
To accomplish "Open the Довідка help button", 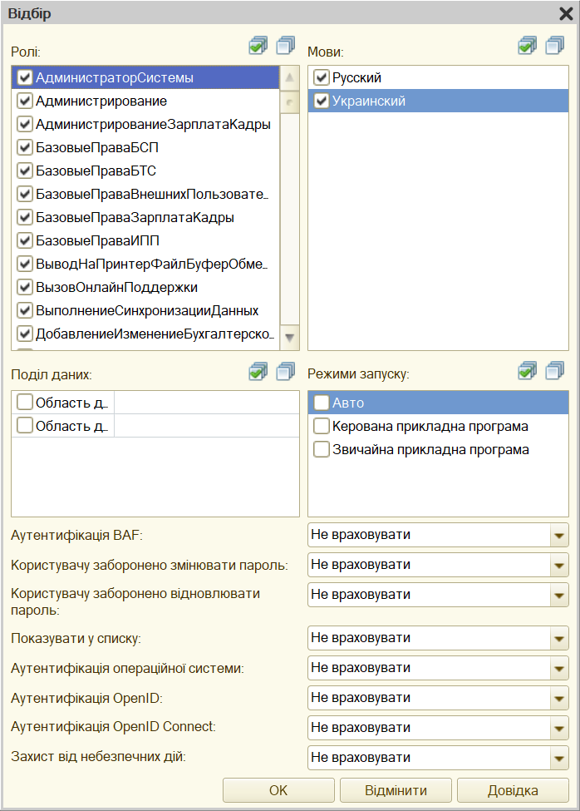I will (513, 790).
